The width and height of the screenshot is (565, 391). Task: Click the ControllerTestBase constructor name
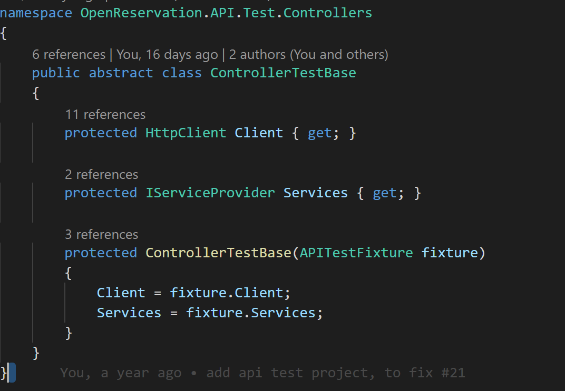[218, 253]
